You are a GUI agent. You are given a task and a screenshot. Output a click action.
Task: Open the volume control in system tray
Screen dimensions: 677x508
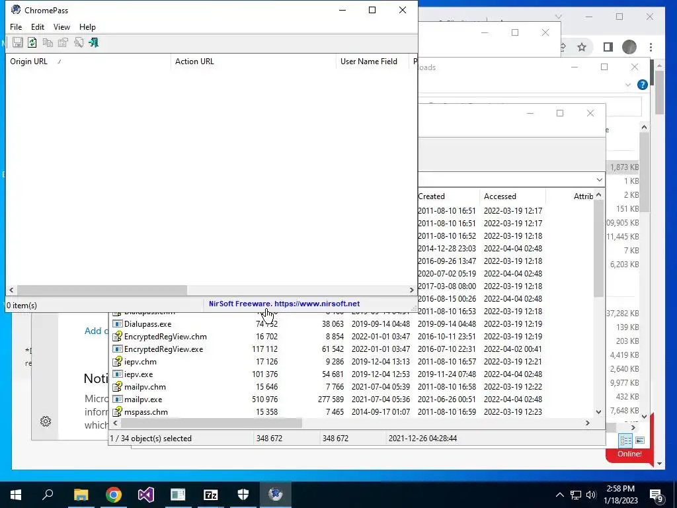pyautogui.click(x=591, y=495)
